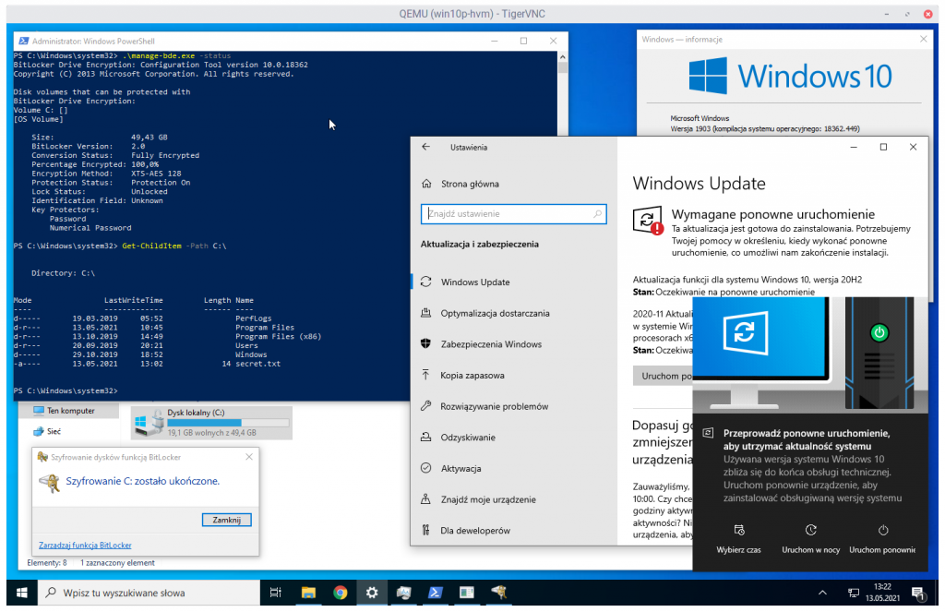
Task: Choose Uruchom w nocy in notification
Action: pyautogui.click(x=810, y=539)
